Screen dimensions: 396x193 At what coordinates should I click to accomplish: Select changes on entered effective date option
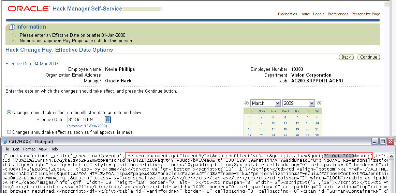tap(9, 112)
